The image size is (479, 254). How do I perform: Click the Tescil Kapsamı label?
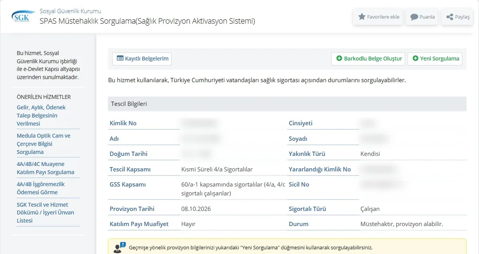tap(130, 169)
